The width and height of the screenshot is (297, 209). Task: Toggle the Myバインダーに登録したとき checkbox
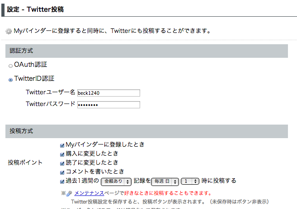tap(62, 145)
